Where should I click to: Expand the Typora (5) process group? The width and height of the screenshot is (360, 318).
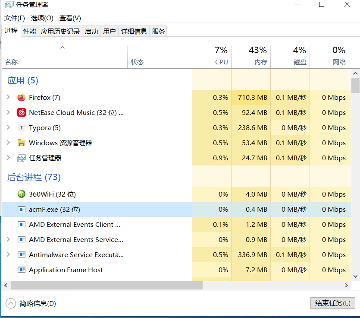click(8, 127)
